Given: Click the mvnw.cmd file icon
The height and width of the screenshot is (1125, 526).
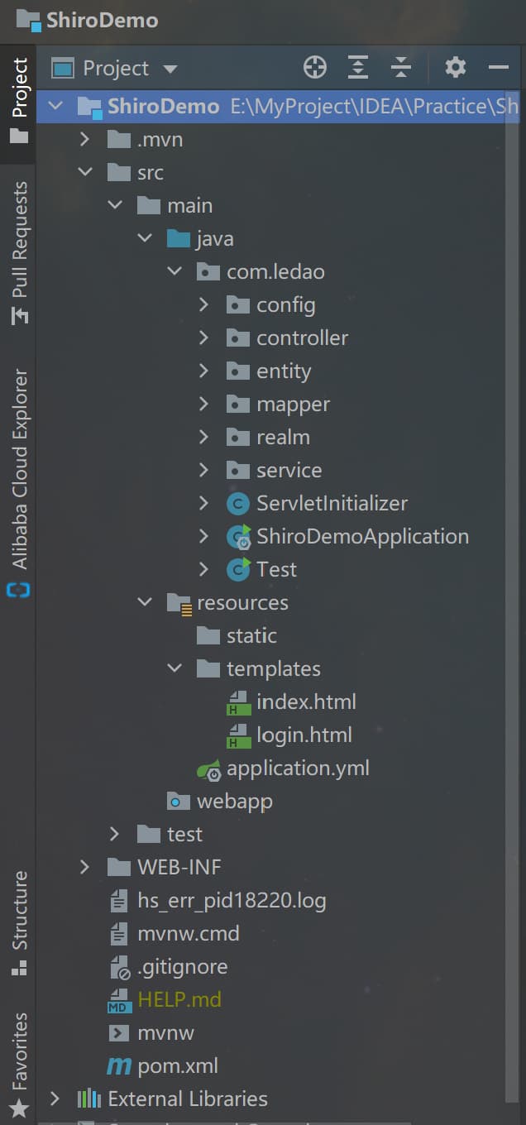Looking at the screenshot, I should (x=119, y=933).
